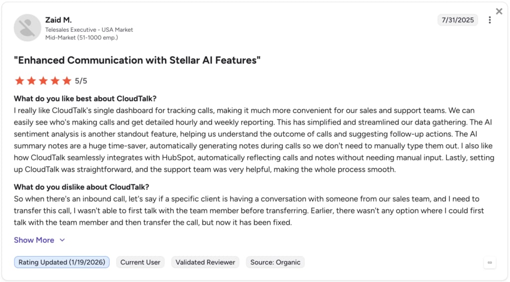Expand the review with Show More
The image size is (510, 282).
tap(34, 240)
